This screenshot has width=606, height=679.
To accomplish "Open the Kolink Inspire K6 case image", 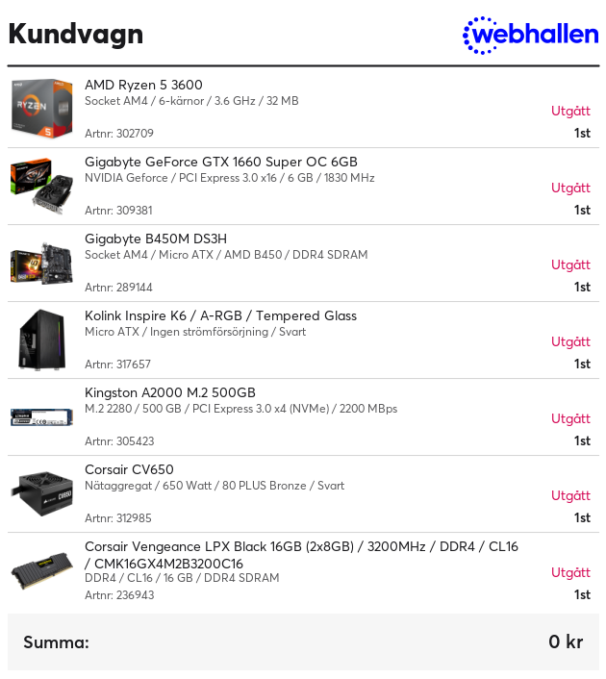I will pyautogui.click(x=41, y=339).
